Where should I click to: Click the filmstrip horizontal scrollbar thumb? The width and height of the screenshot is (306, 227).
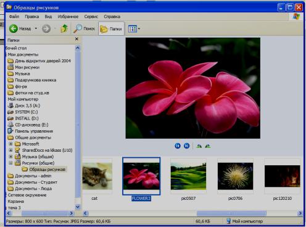pos(231,213)
